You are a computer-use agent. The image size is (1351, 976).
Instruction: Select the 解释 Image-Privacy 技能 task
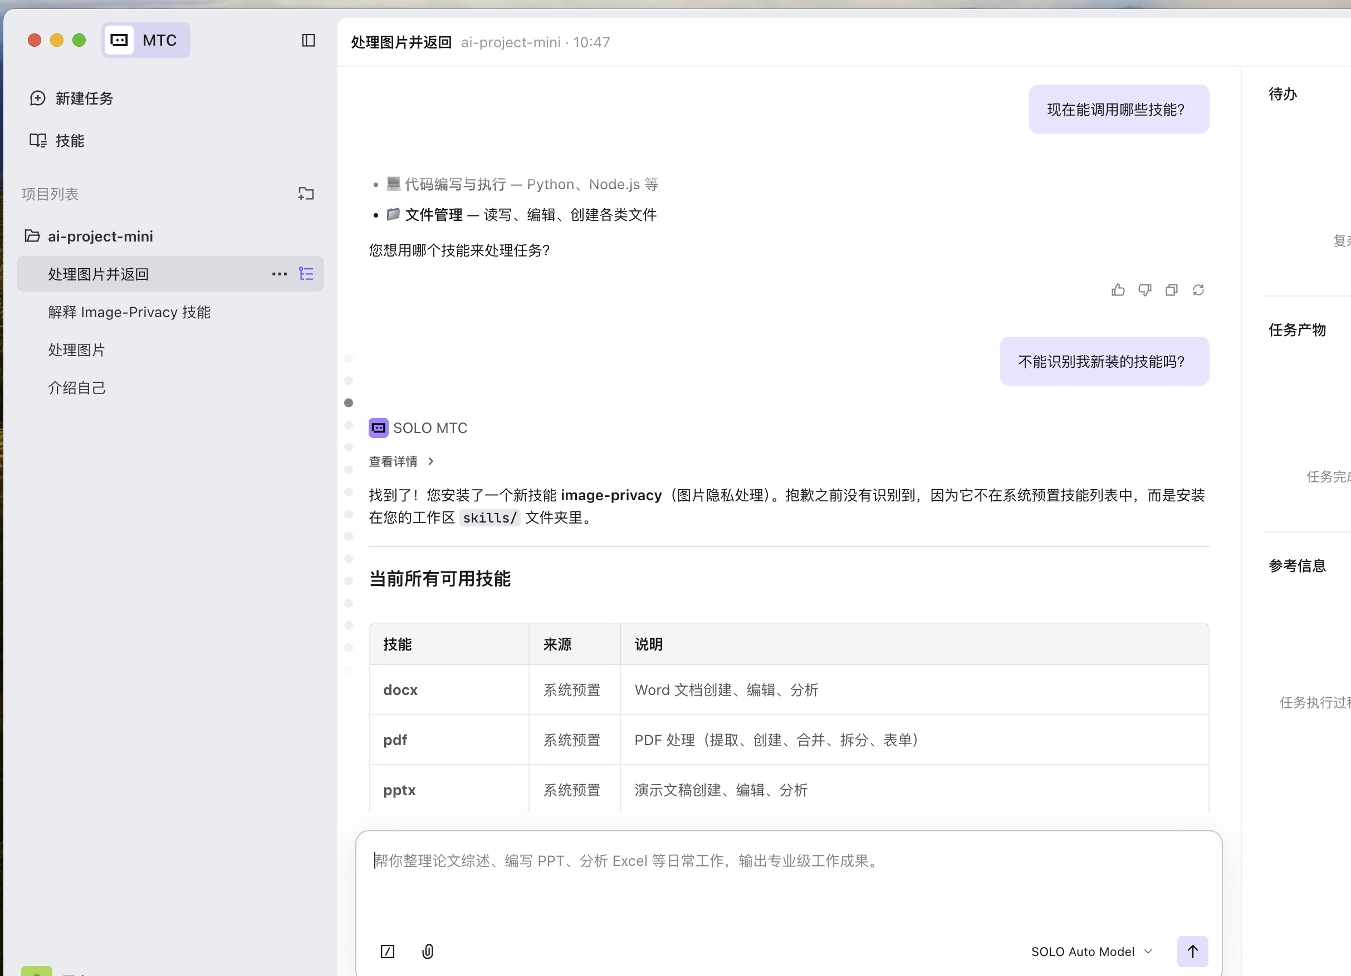pos(129,312)
